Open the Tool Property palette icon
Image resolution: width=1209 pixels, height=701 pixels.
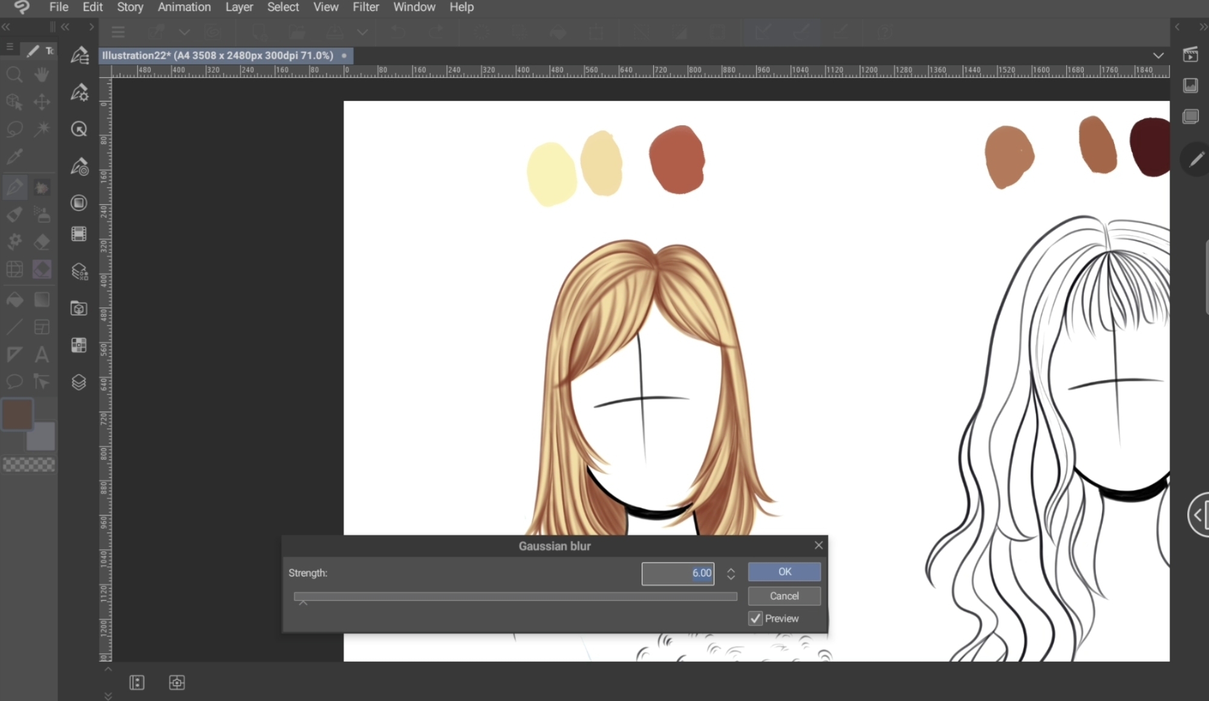(79, 93)
